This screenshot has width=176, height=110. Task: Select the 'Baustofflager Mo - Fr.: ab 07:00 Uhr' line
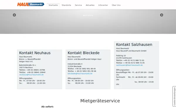(x=135, y=72)
